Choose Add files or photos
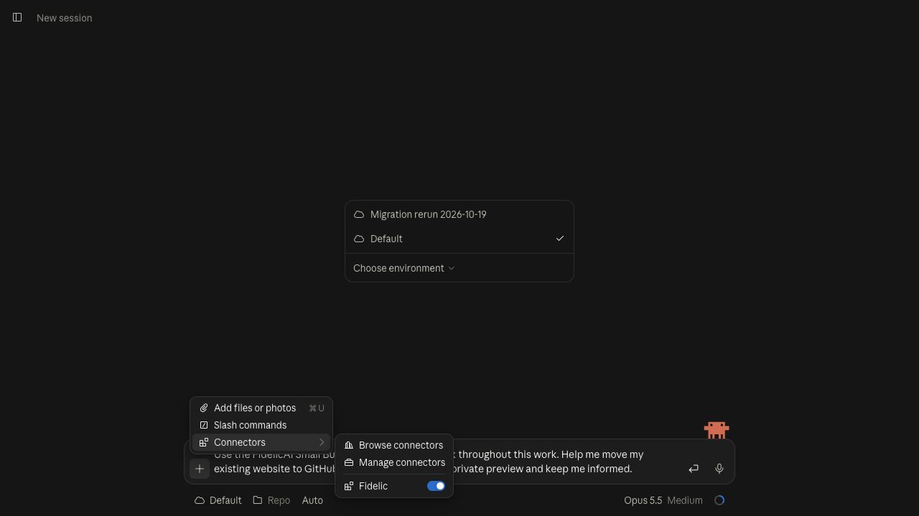This screenshot has height=516, width=919. click(x=261, y=408)
